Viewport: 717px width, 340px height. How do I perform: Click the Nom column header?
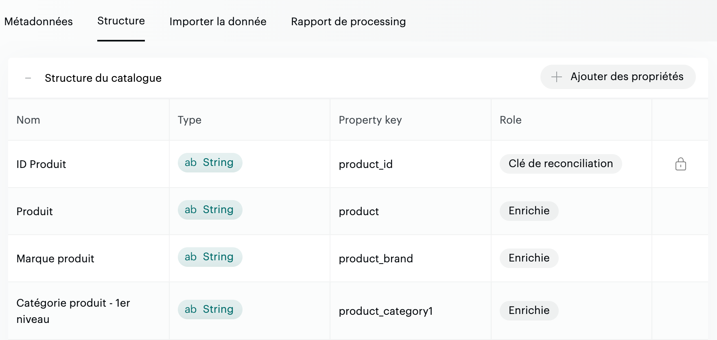pos(28,120)
